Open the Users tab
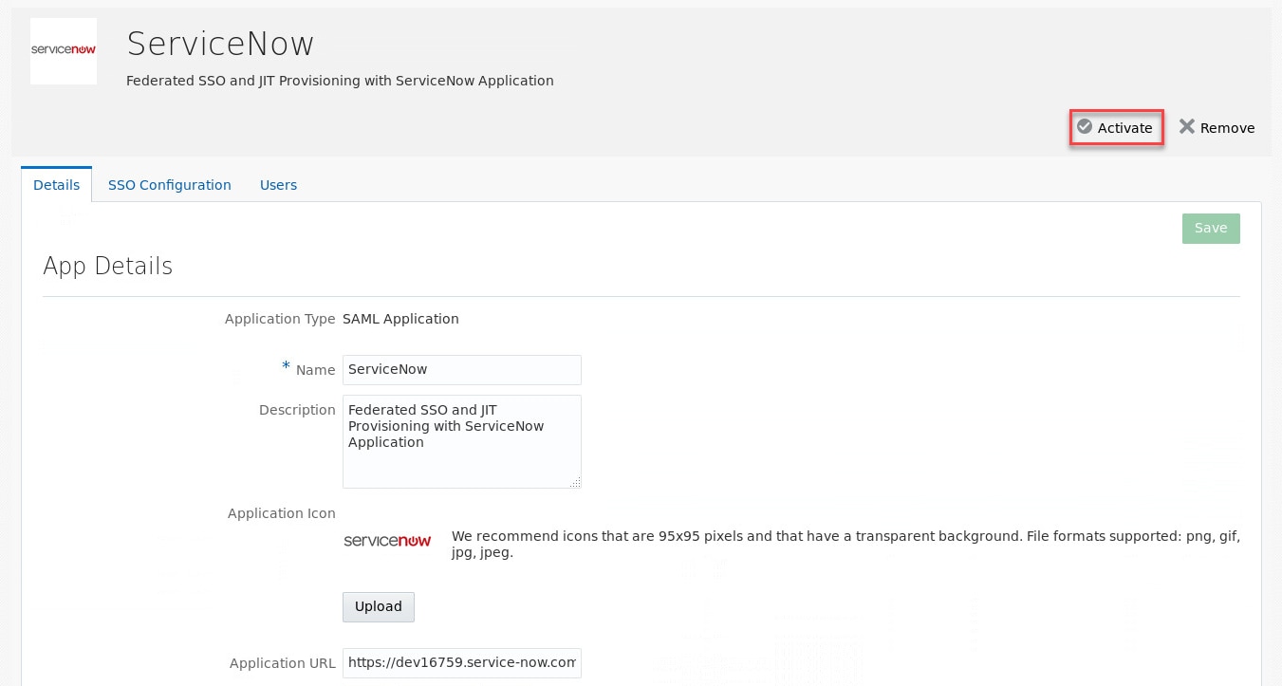Image resolution: width=1282 pixels, height=686 pixels. click(x=278, y=185)
